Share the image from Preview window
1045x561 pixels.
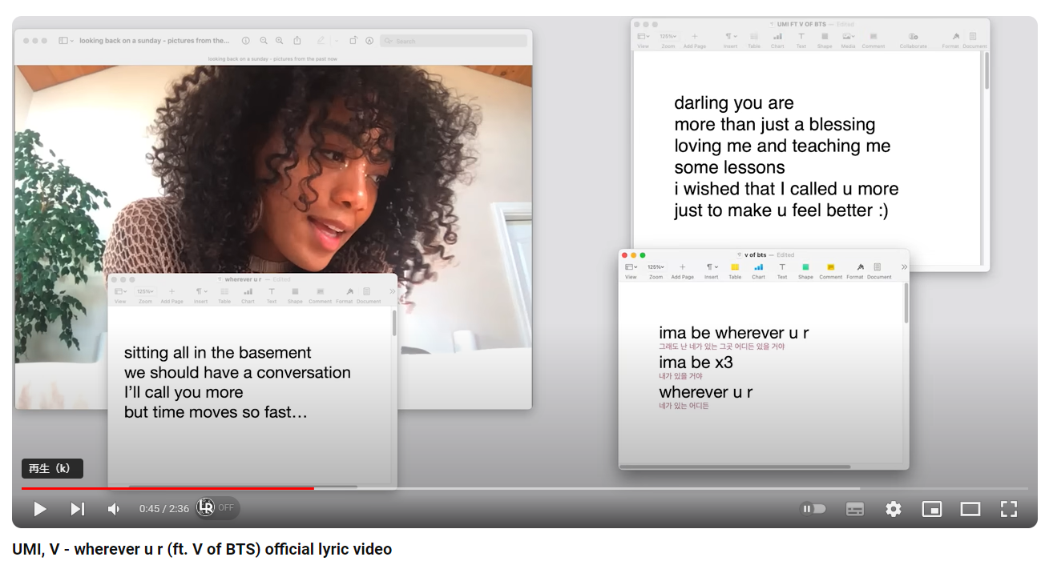pyautogui.click(x=297, y=41)
